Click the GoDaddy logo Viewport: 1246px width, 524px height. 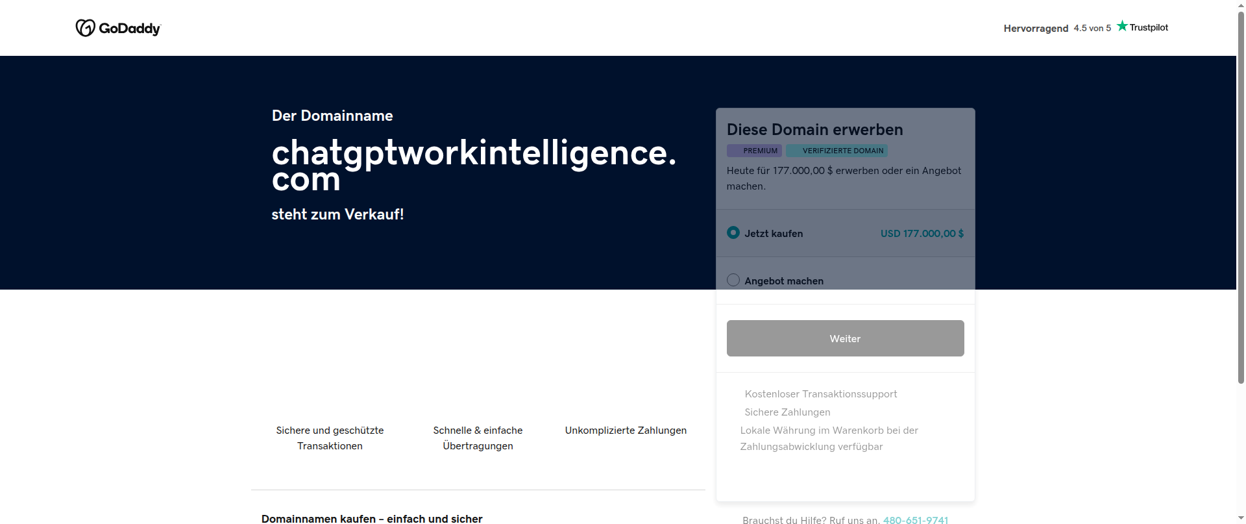(x=118, y=28)
